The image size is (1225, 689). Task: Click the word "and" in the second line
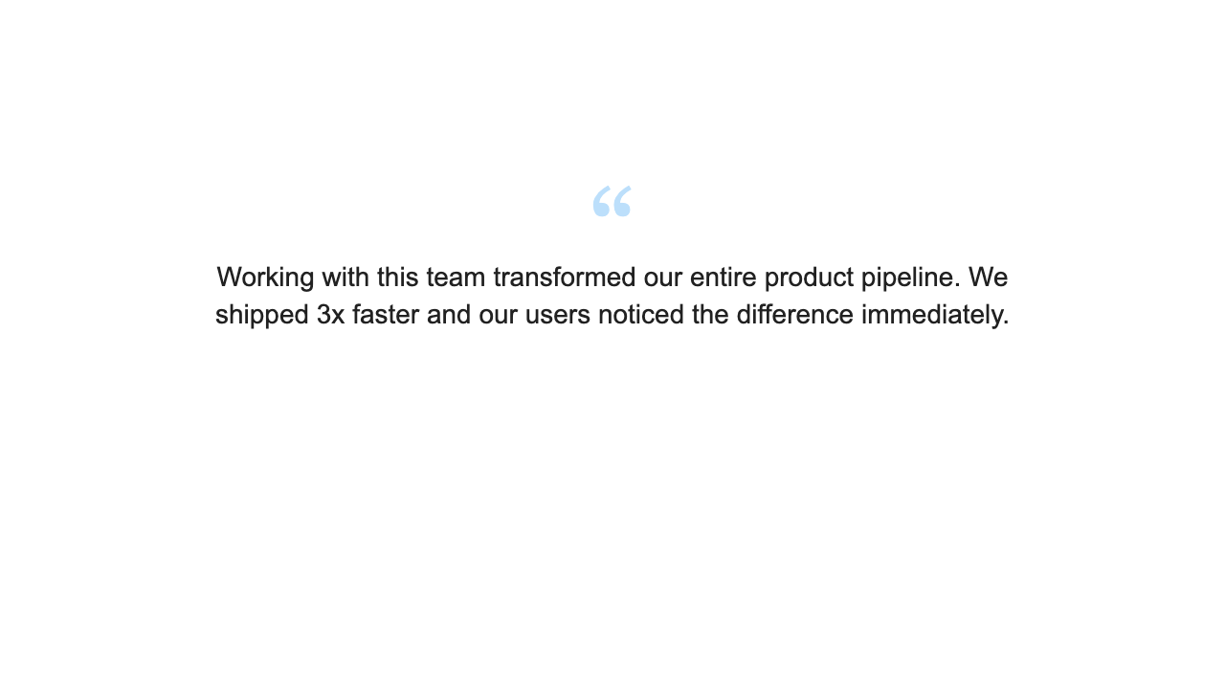tap(450, 315)
